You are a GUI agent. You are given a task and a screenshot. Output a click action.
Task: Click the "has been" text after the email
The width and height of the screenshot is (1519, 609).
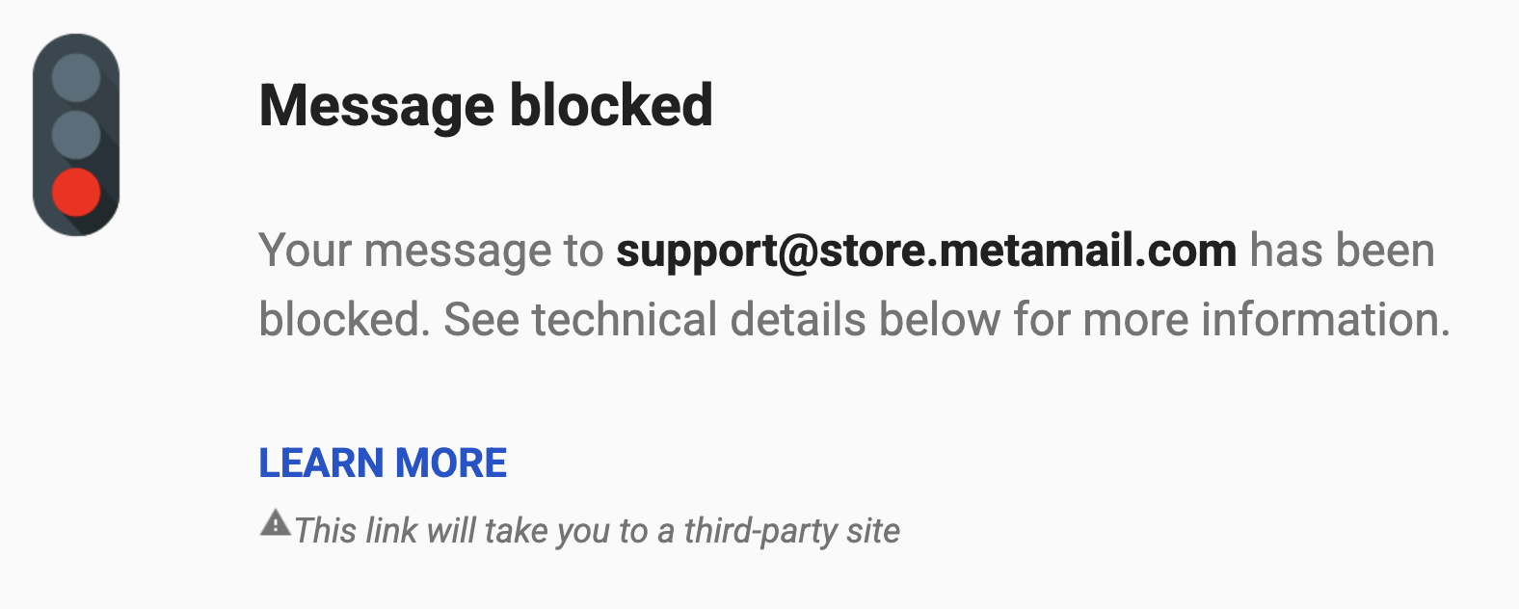pyautogui.click(x=1342, y=251)
